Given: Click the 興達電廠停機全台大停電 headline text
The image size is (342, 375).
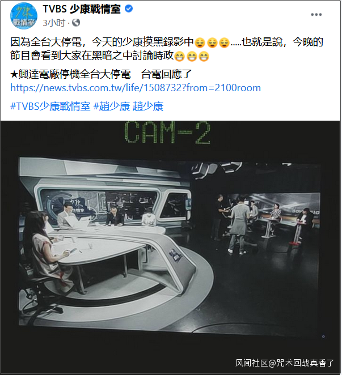Looking at the screenshot, I should (x=75, y=74).
